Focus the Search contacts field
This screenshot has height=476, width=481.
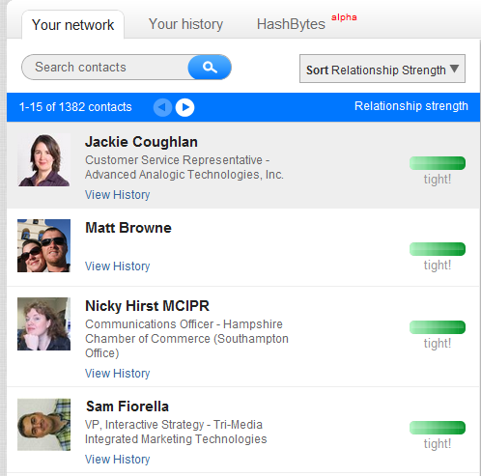tap(105, 68)
